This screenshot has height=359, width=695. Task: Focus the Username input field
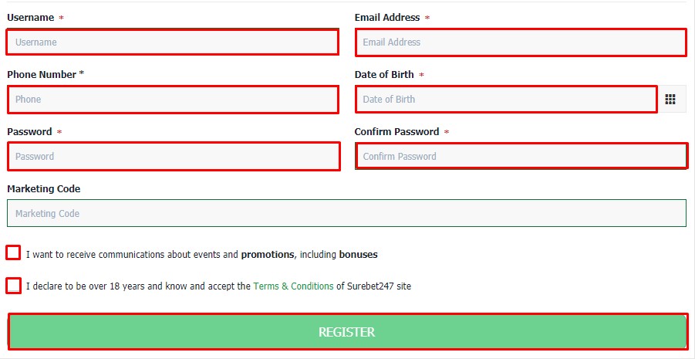(x=173, y=42)
